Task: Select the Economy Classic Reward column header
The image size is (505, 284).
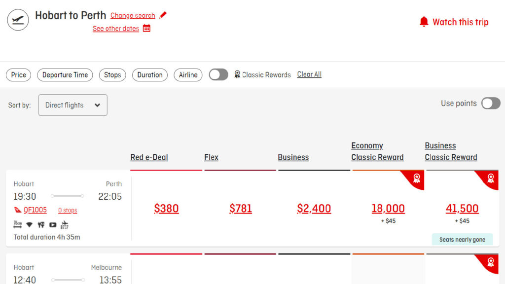Action: pyautogui.click(x=377, y=151)
